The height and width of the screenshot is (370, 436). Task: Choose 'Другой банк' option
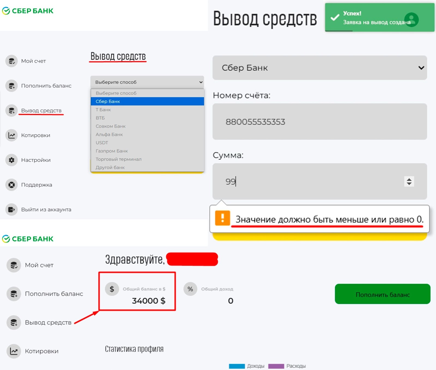click(x=147, y=167)
